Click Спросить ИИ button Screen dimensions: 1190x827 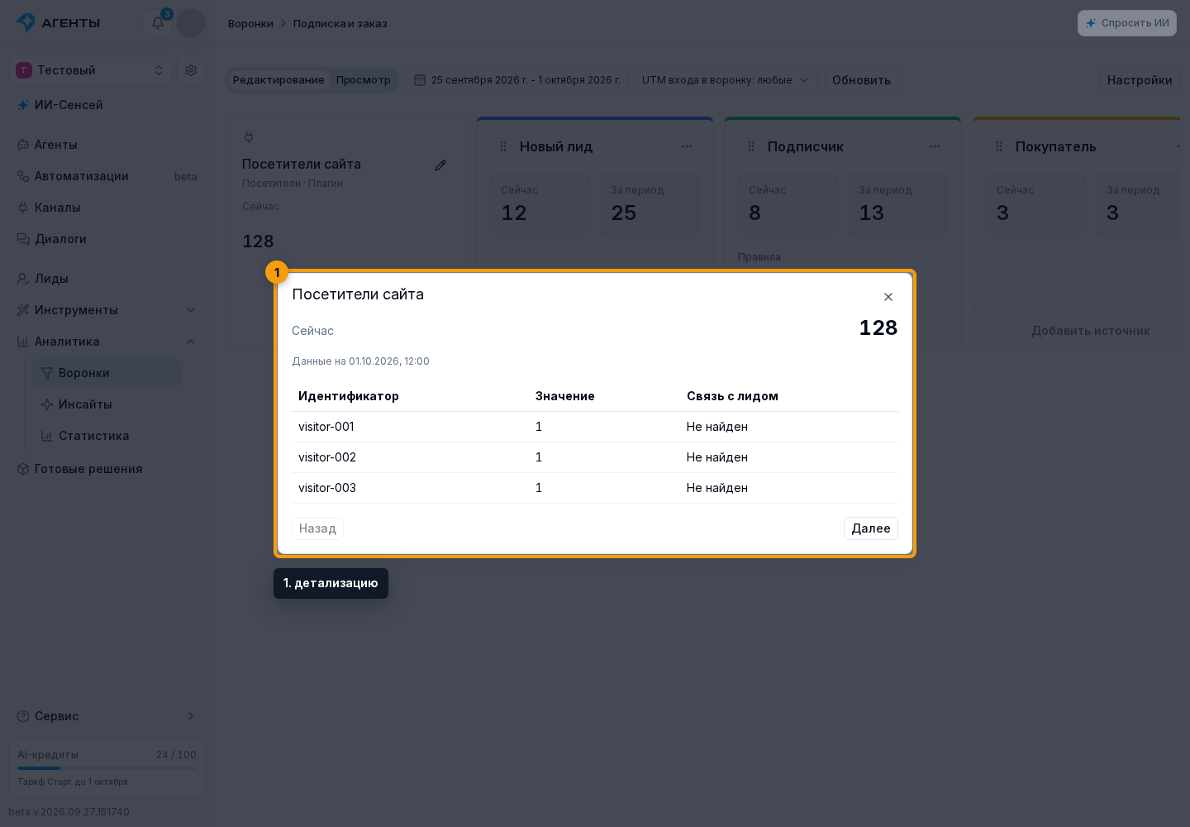1127,23
